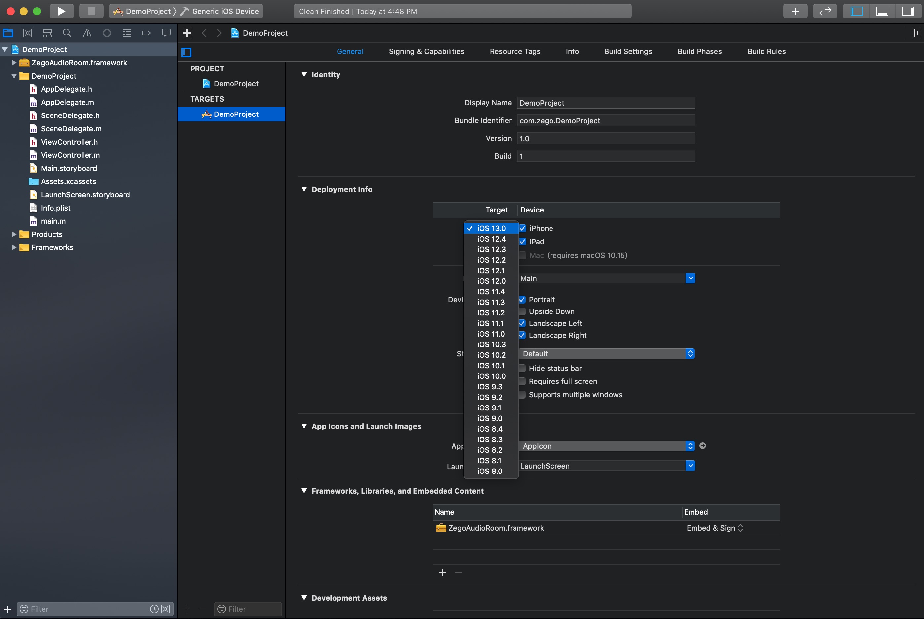Collapse Frameworks, Libraries, and Embedded Content

(x=304, y=491)
